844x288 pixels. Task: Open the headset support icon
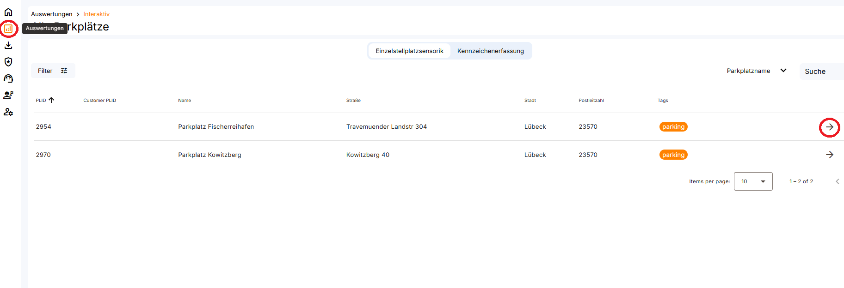tap(8, 78)
